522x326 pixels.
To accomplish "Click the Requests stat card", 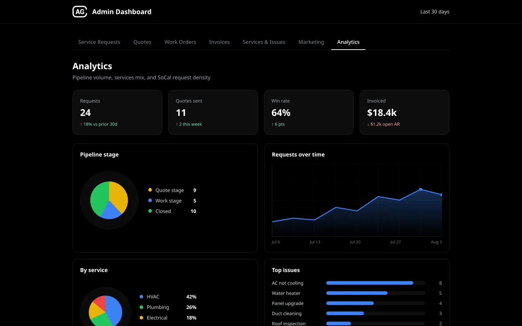I will click(117, 112).
